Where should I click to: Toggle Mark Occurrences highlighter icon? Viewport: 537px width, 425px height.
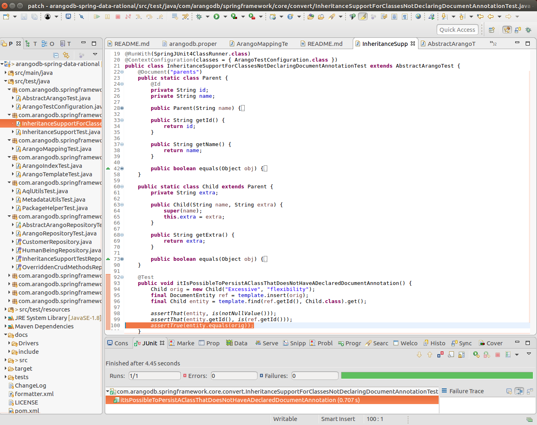(363, 17)
